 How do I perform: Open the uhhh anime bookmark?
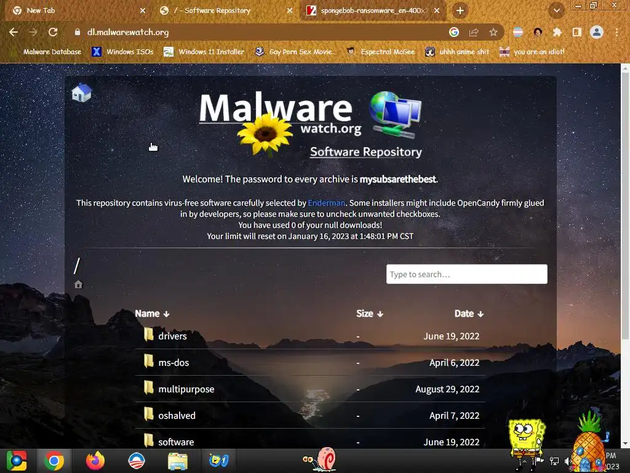[x=458, y=52]
